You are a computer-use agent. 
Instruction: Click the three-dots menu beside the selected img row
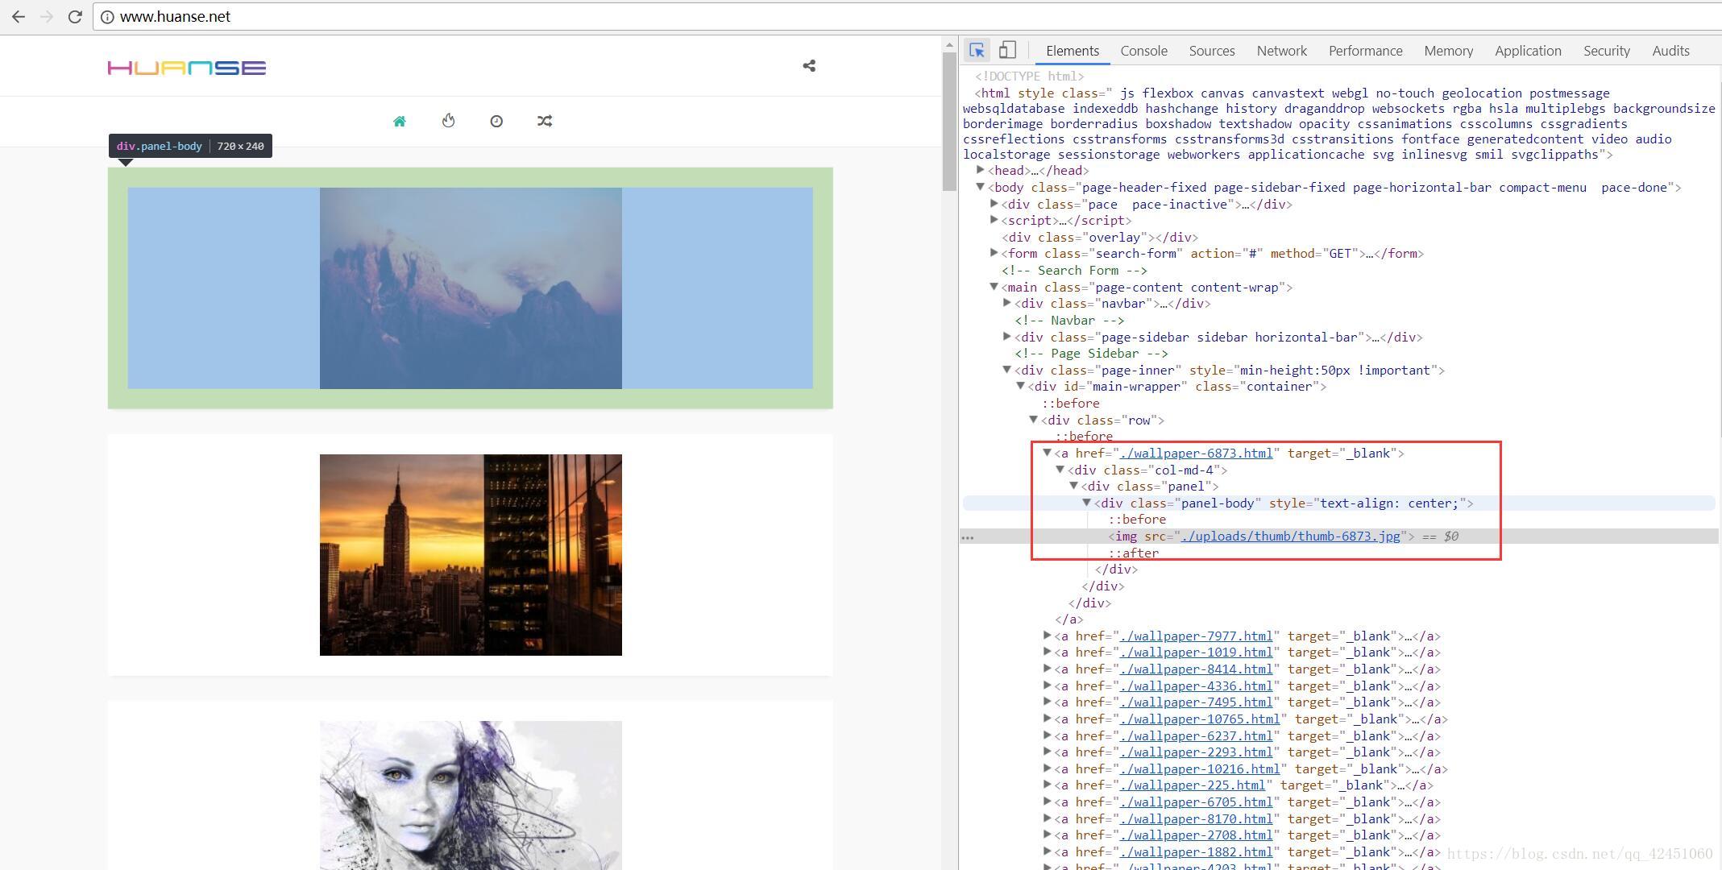pos(968,537)
